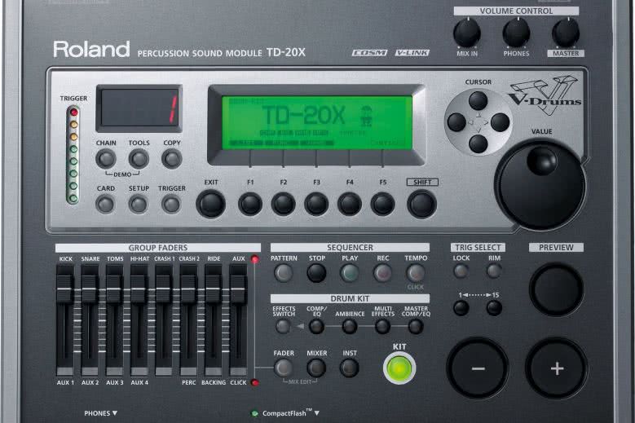Viewport: 635px width, 423px height.
Task: Push the COPY button
Action: pyautogui.click(x=172, y=159)
